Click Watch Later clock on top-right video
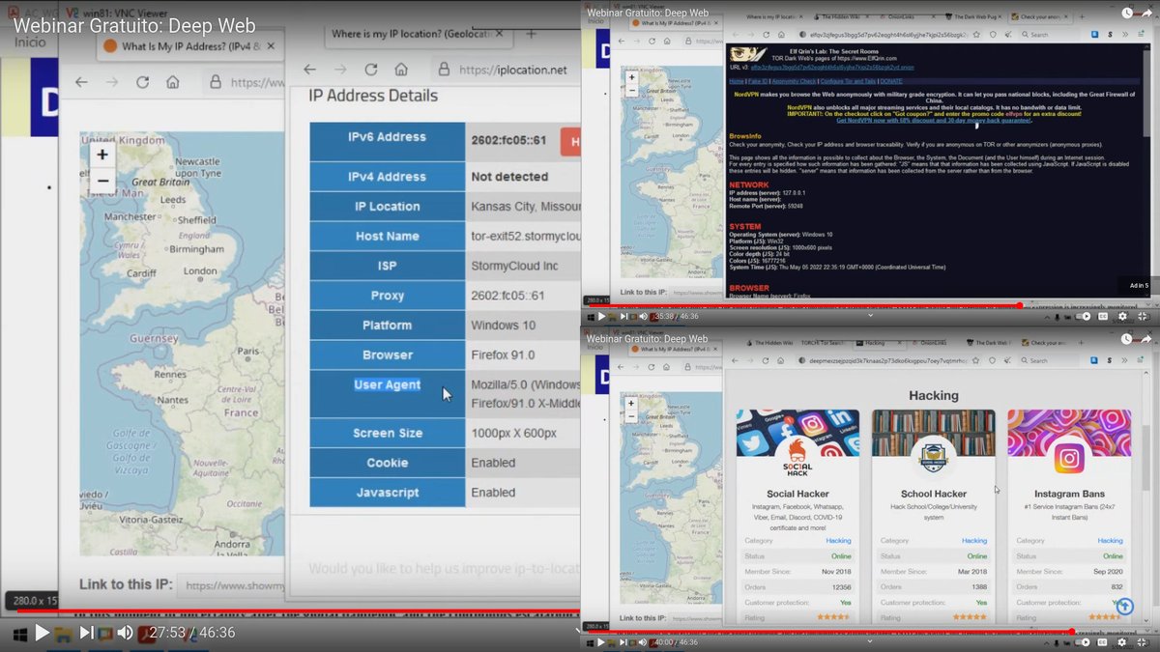This screenshot has height=652, width=1160. tap(1127, 14)
